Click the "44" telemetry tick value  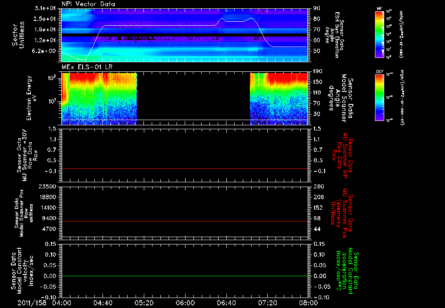317,229
